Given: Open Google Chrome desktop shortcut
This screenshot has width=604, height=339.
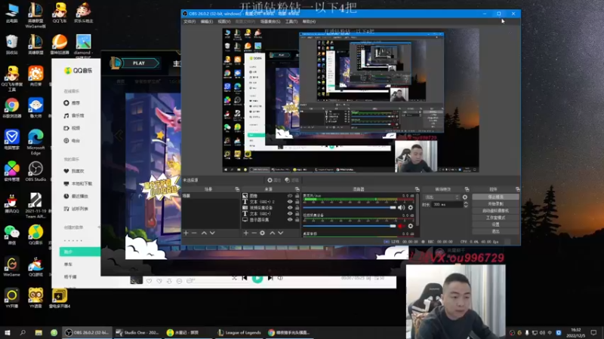Looking at the screenshot, I should (11, 108).
